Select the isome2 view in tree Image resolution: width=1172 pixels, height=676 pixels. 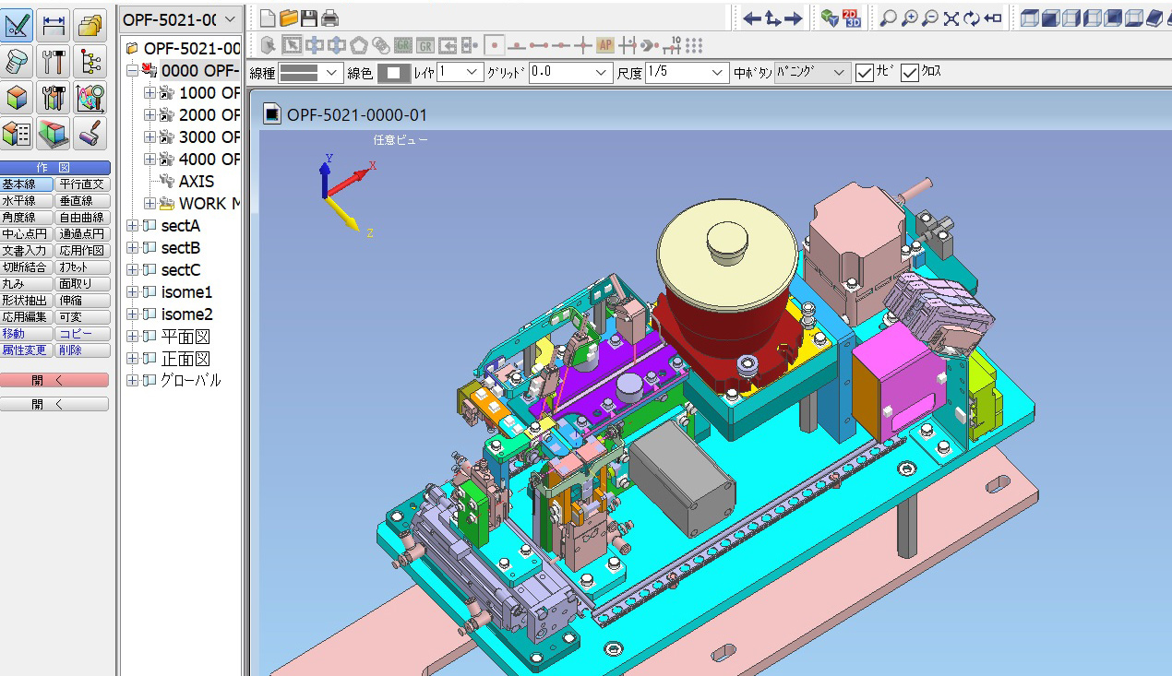(186, 314)
